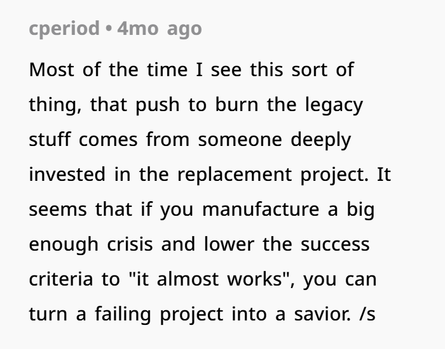
Task: Click the word someone in comment
Action: point(240,140)
